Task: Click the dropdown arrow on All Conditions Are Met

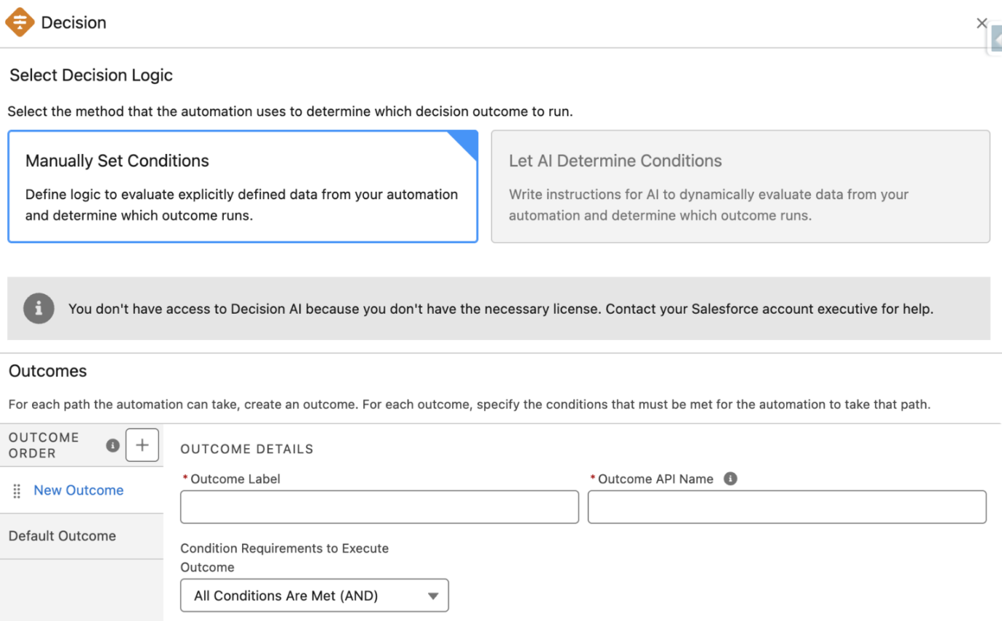Action: (434, 595)
